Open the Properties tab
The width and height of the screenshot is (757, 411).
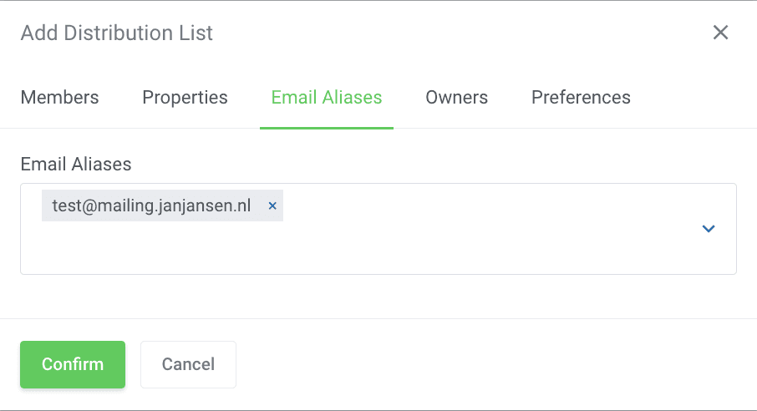coord(185,98)
